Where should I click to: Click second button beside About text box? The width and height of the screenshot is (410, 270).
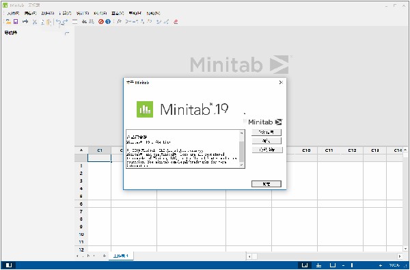click(x=266, y=141)
